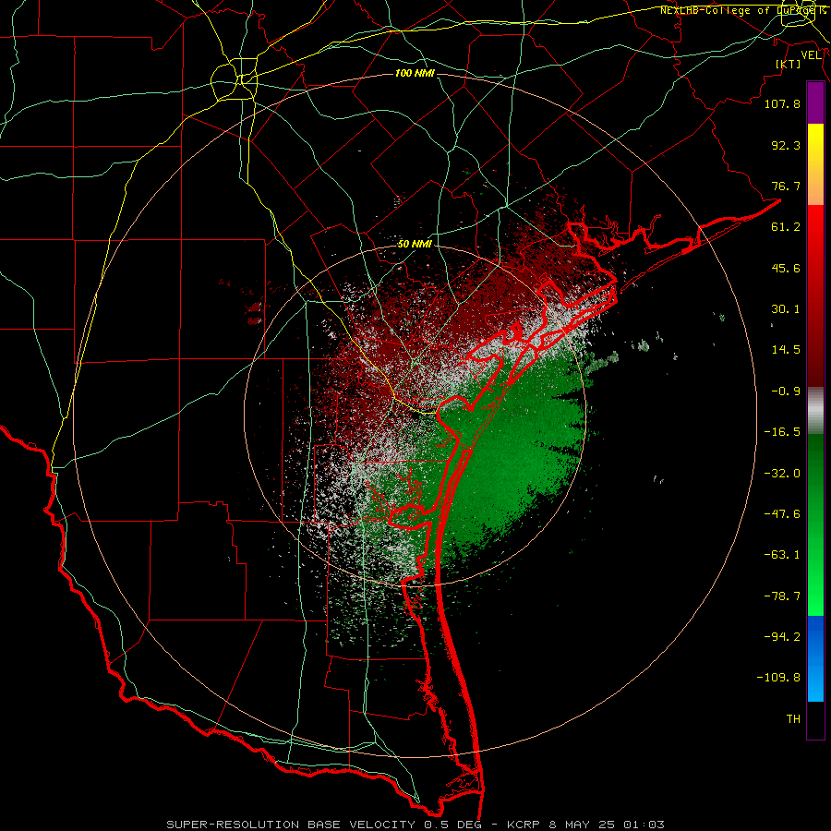
Task: Click the -109.8 velocity scale value
Action: tap(778, 678)
